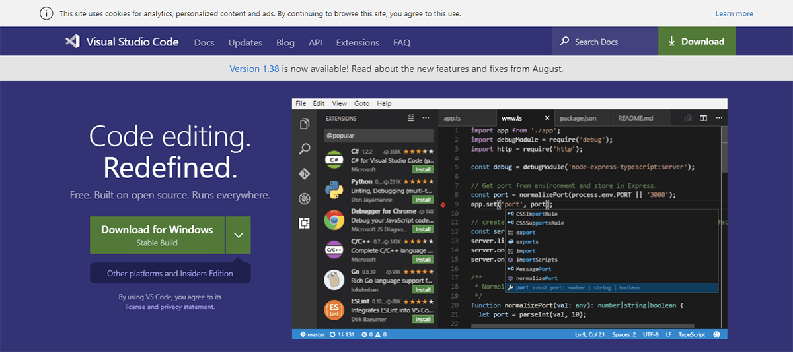Switch to the README.md tab
This screenshot has height=352, width=793.
pyautogui.click(x=641, y=119)
